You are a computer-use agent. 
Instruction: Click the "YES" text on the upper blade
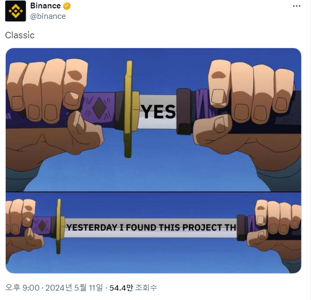click(x=158, y=112)
